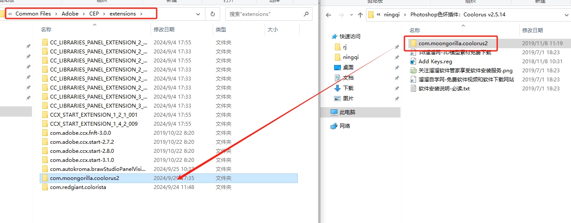Click folder icon of com.autokroma.brawStudioPanelVisi
571x223 pixels.
click(x=45, y=169)
